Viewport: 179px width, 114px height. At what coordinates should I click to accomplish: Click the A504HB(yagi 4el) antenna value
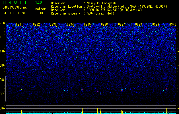pos(100,13)
